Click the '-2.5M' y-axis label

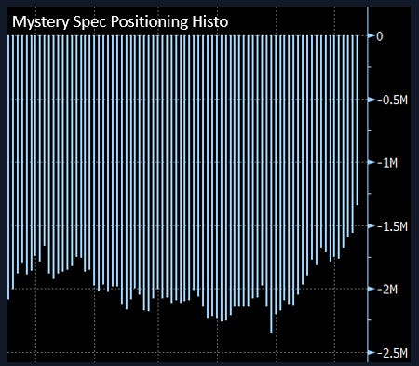click(x=392, y=353)
